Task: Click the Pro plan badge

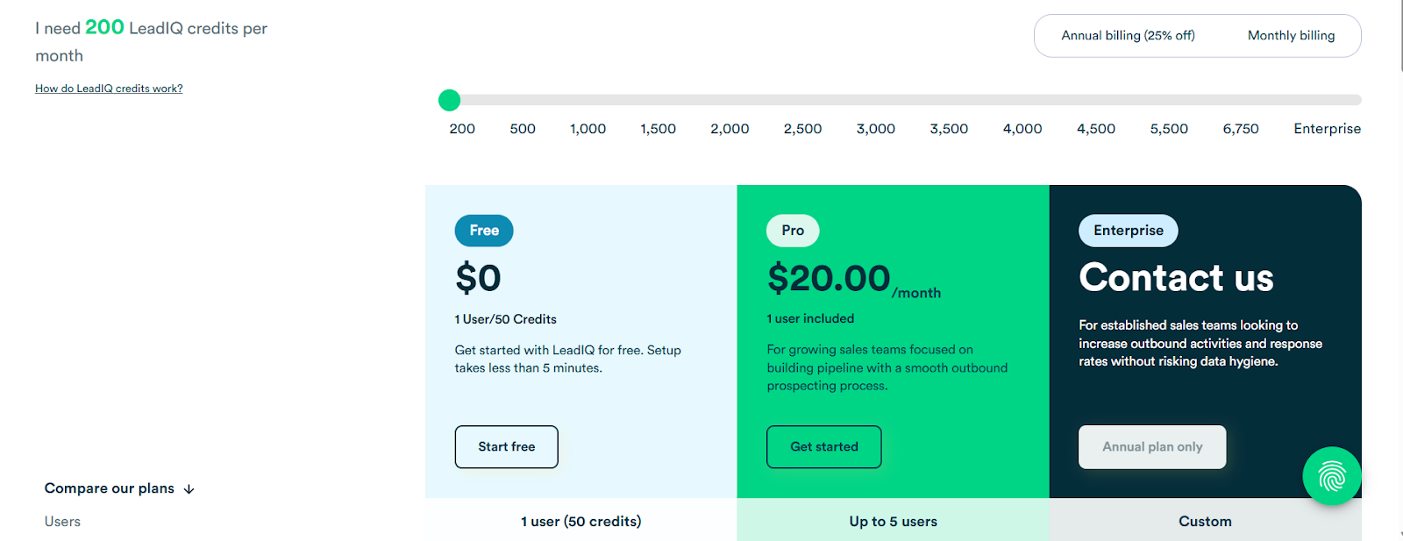Action: 792,230
